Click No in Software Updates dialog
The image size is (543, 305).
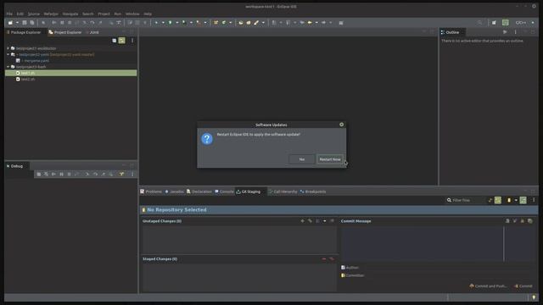pos(302,159)
